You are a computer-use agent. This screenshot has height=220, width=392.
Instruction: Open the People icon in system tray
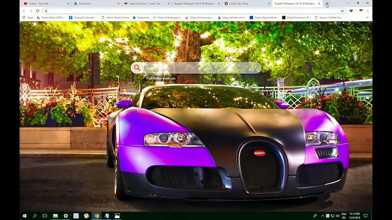click(315, 216)
